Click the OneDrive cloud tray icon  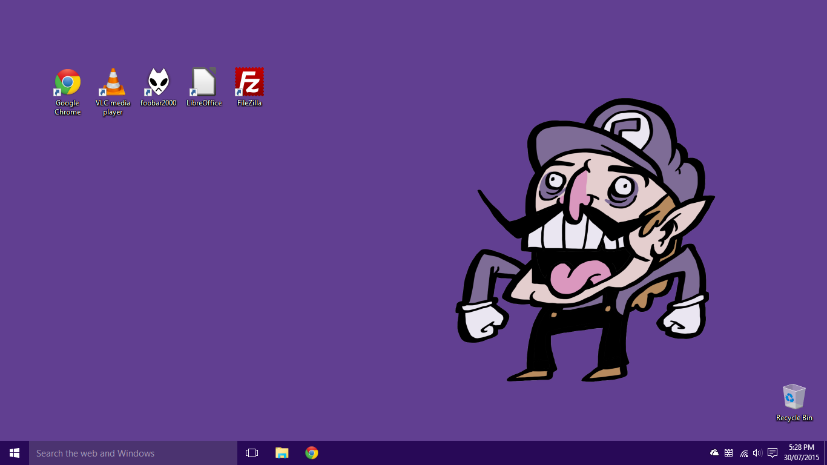[714, 453]
